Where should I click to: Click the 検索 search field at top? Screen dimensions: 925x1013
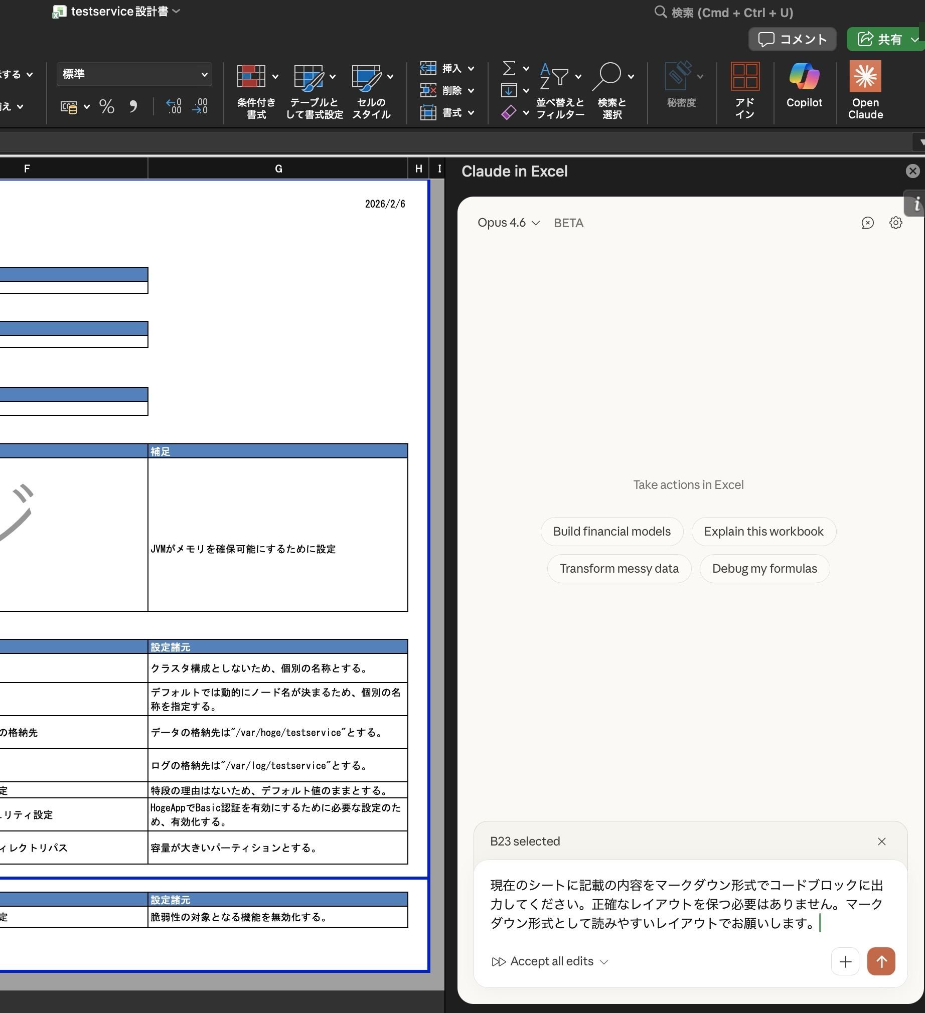[x=724, y=12]
